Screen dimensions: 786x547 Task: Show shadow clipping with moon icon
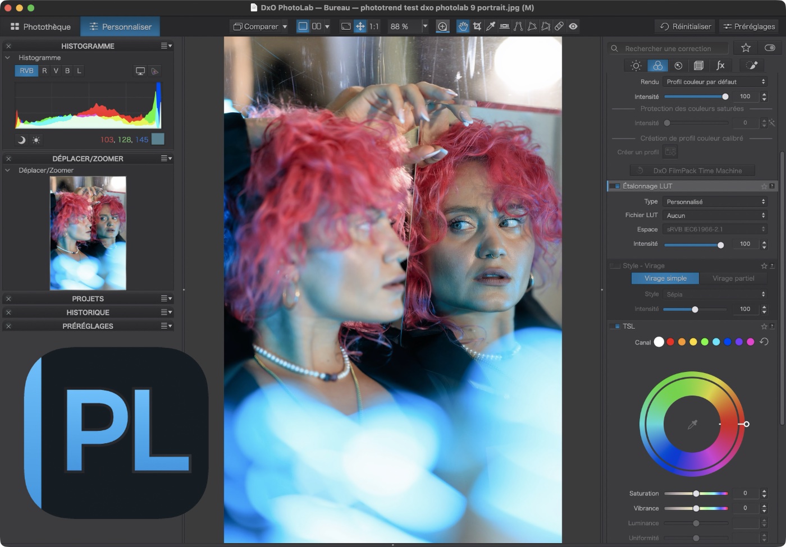tap(21, 140)
